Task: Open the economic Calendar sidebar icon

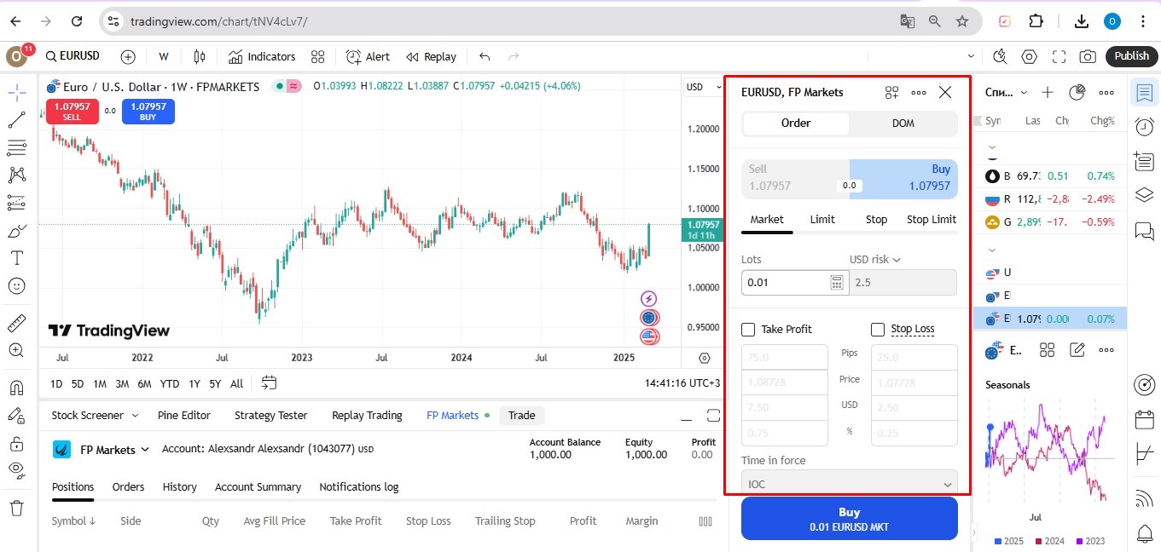Action: click(1145, 421)
